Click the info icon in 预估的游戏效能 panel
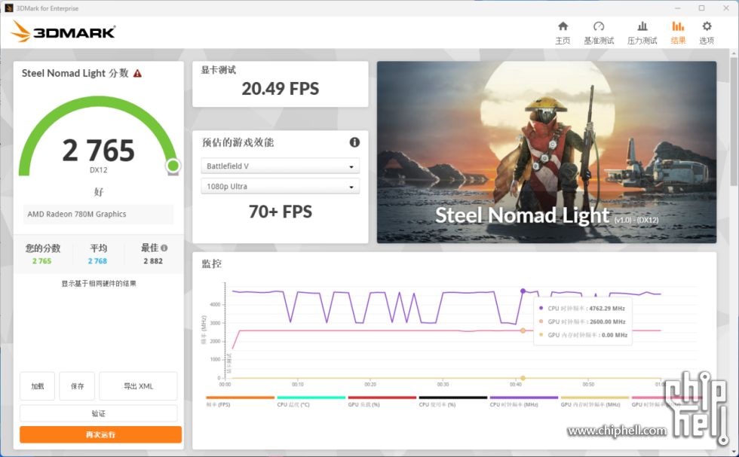Screen dimensions: 739x457 coord(354,142)
